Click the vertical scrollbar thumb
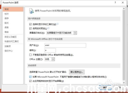Image resolution: width=128 pixels, height=93 pixels. point(124,45)
